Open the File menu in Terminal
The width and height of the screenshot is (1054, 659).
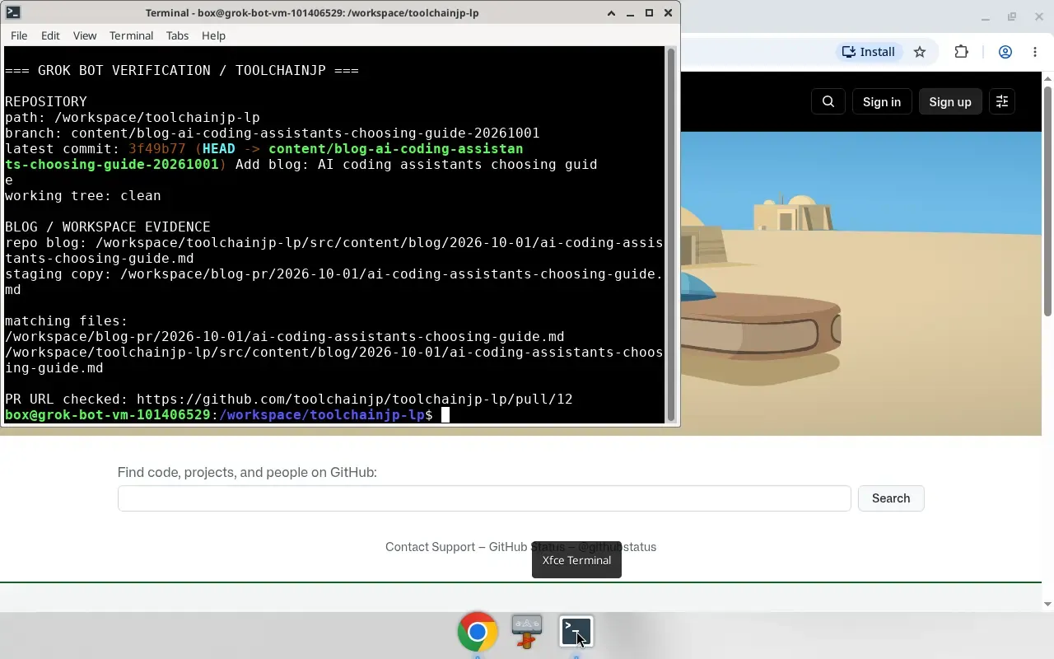19,35
